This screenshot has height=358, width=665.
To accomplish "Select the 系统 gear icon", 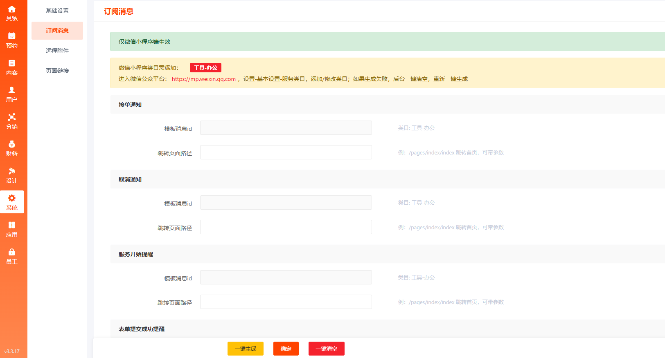I will 12,198.
